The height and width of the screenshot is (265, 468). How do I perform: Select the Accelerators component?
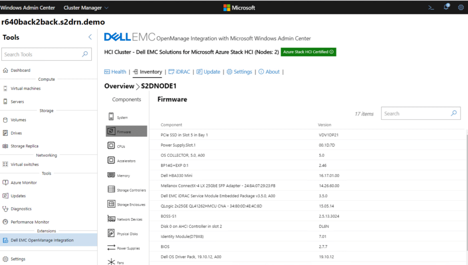pos(126,160)
